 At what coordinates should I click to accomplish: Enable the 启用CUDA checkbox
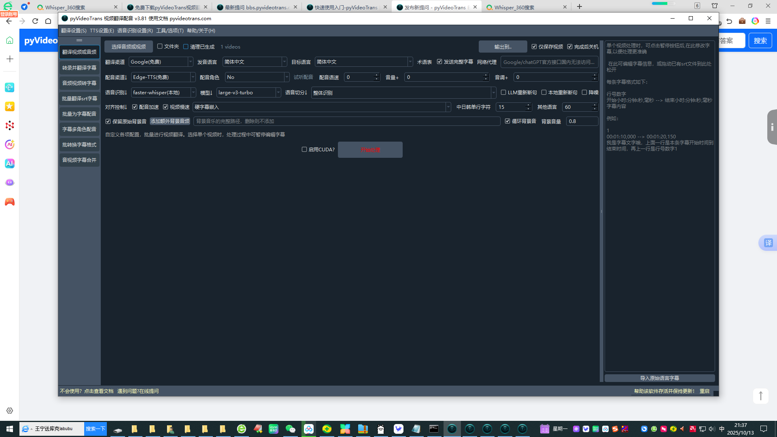coord(304,150)
